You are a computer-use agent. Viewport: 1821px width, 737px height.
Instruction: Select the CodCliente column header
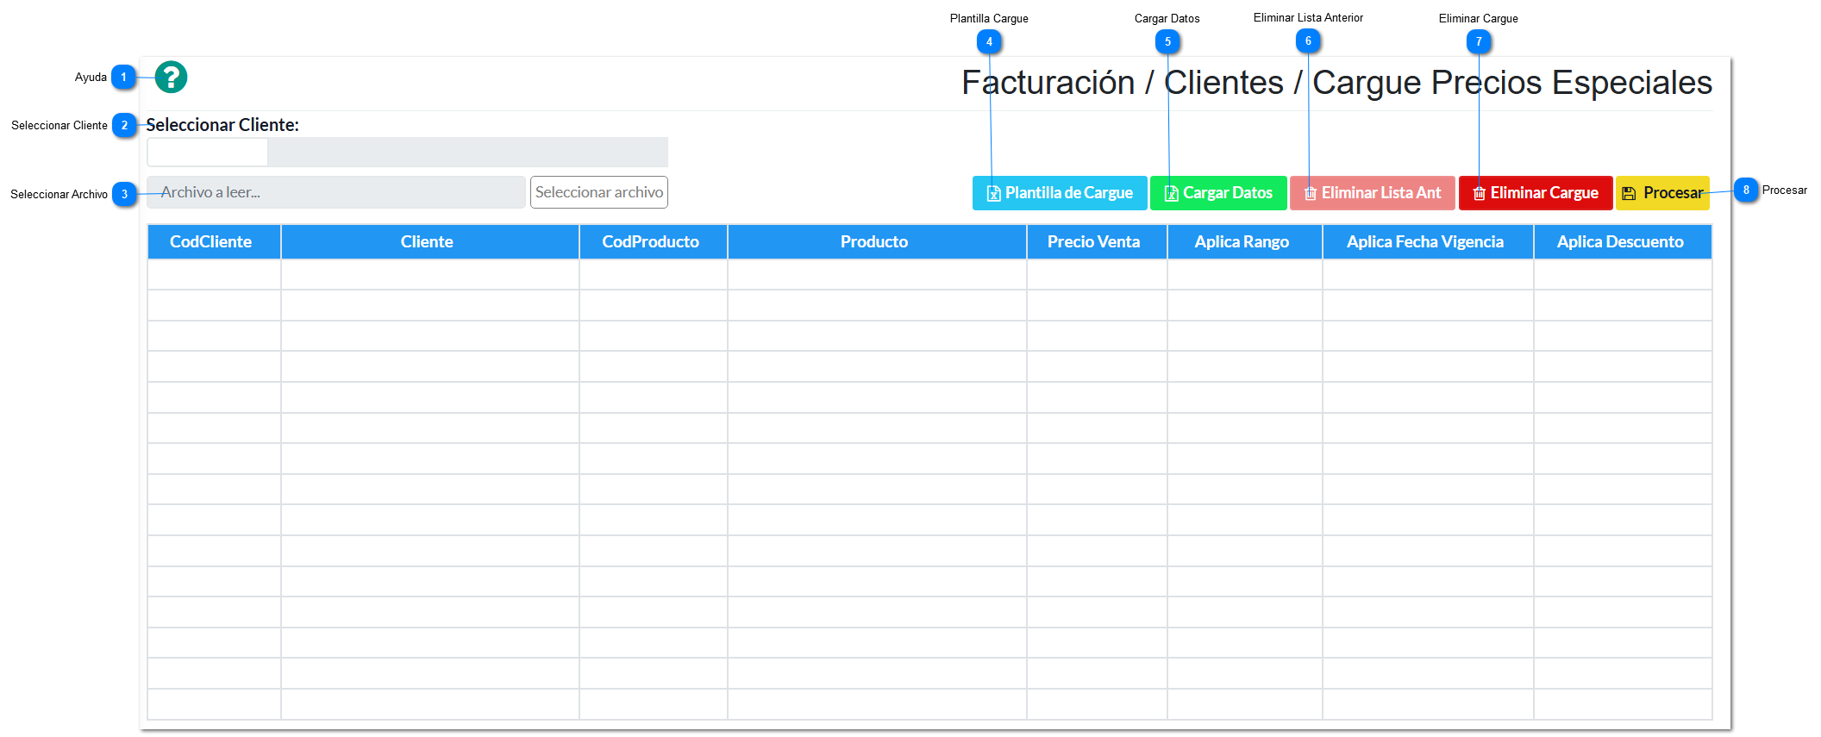click(x=211, y=242)
